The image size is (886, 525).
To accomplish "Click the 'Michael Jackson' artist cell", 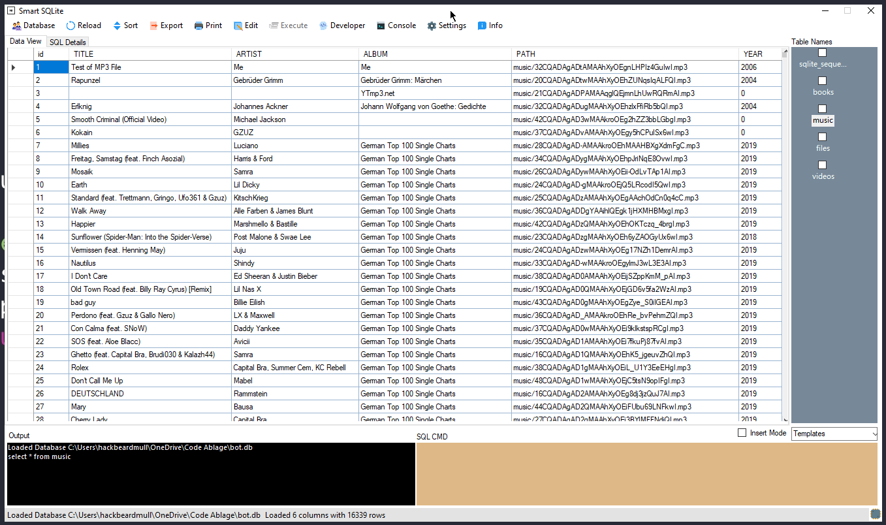I will pos(295,119).
